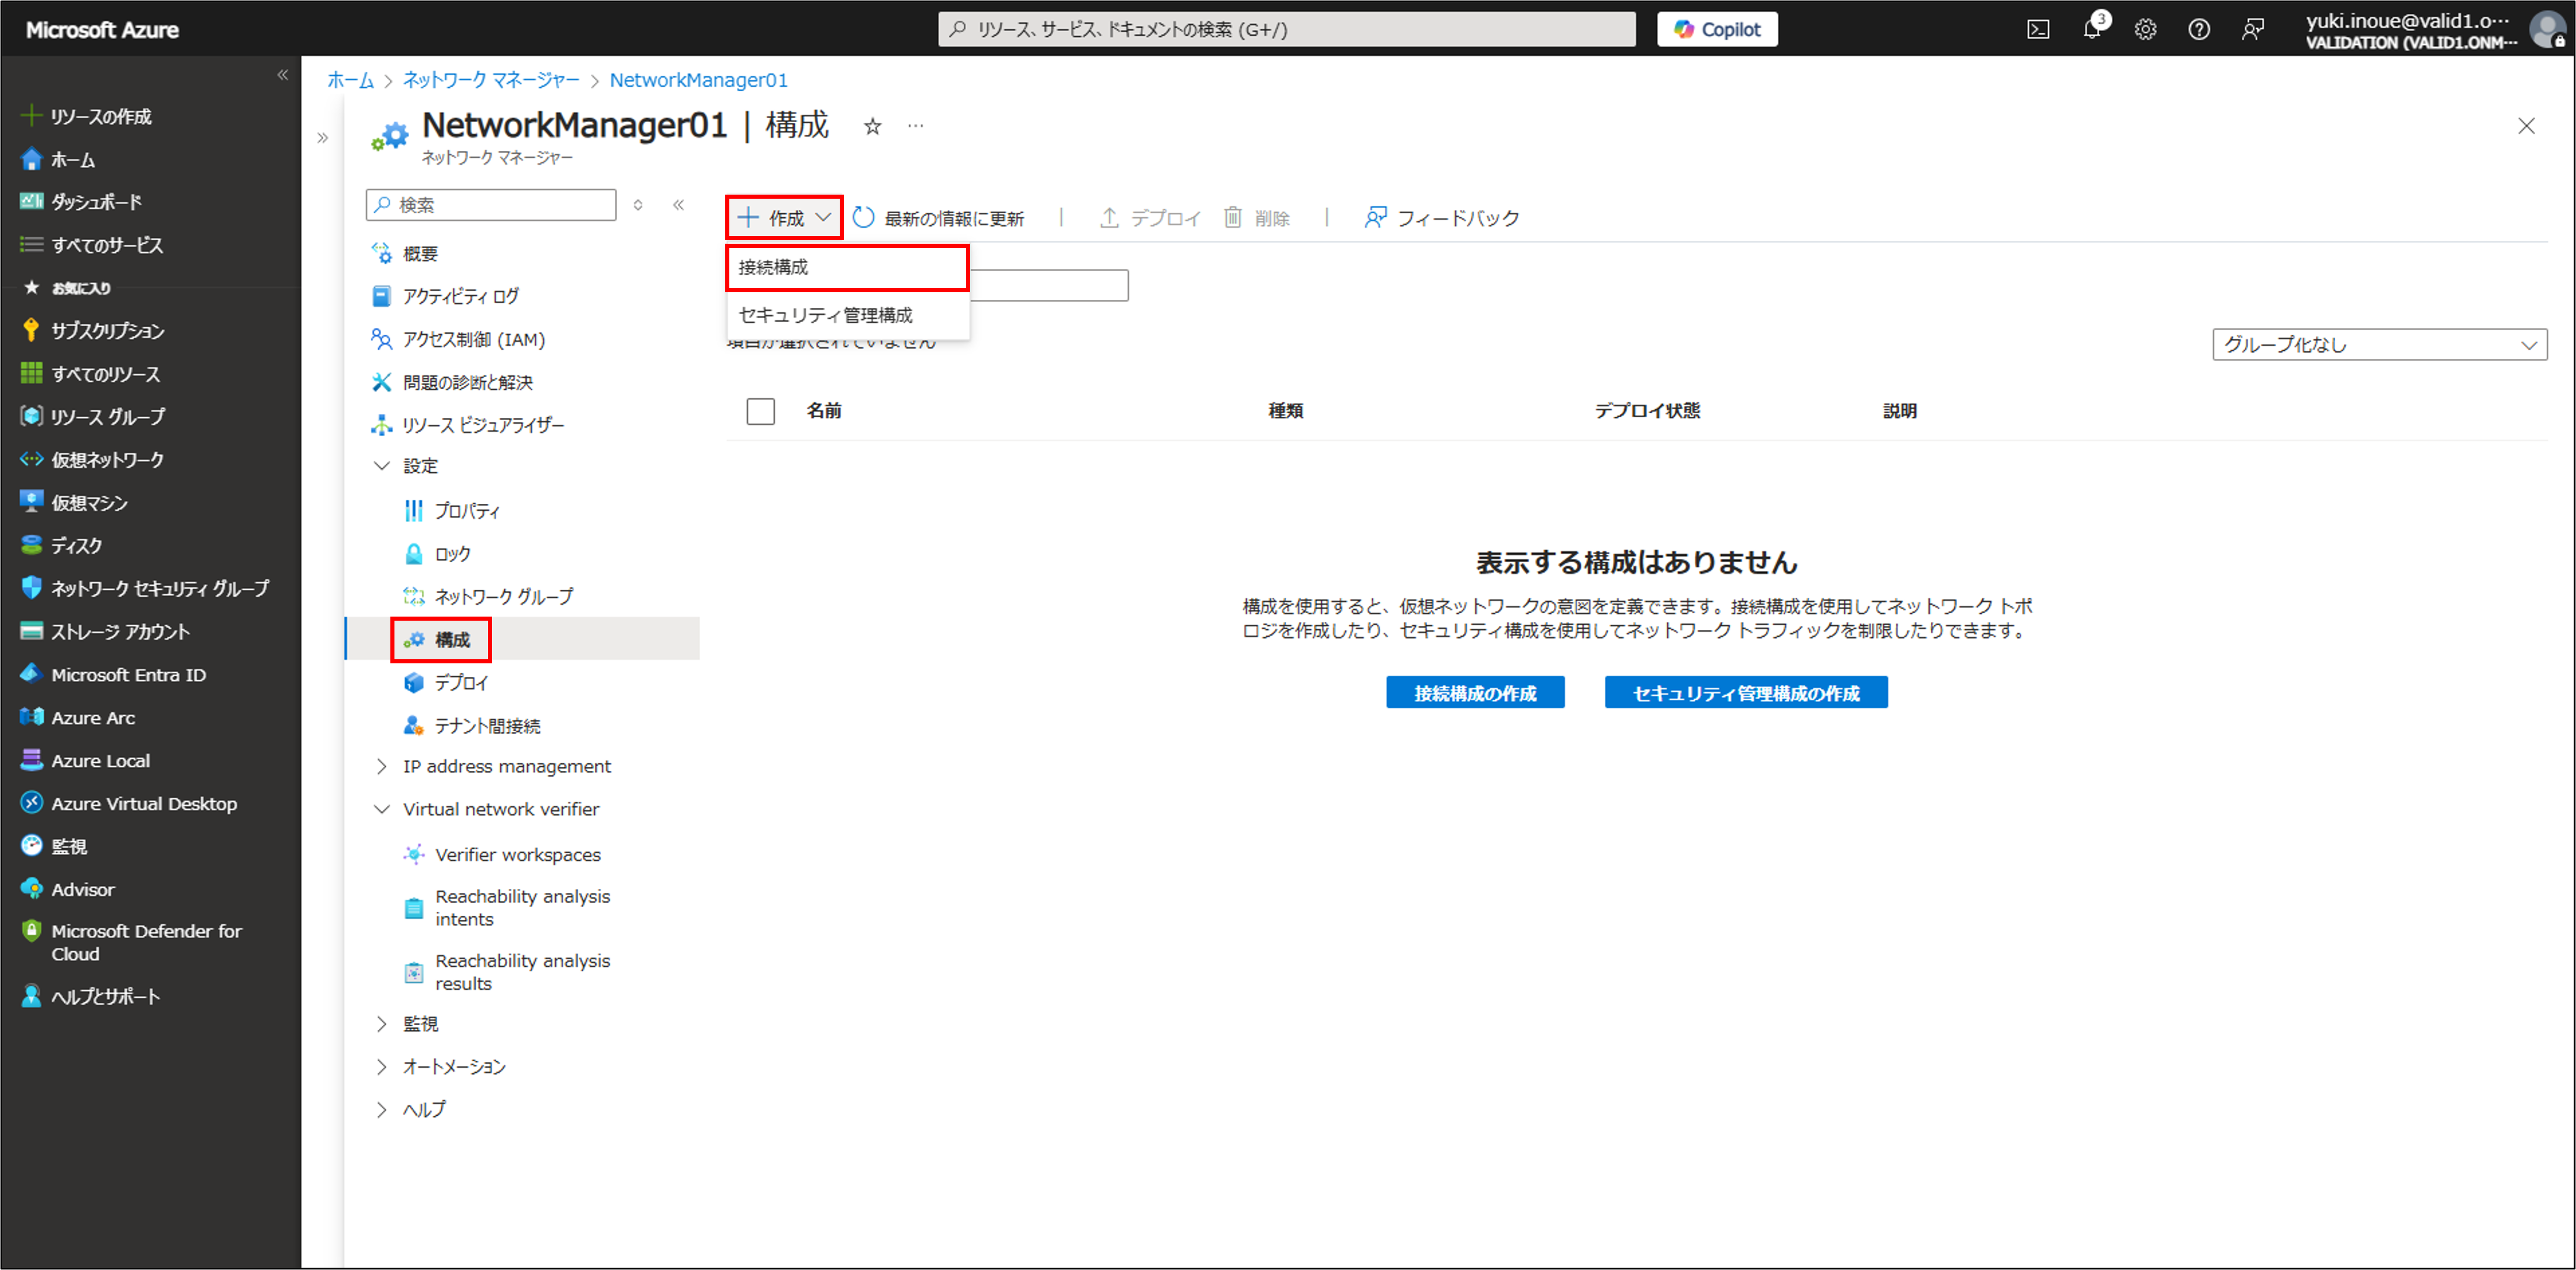Open the 作成 dropdown button
The image size is (2576, 1270).
coord(784,218)
